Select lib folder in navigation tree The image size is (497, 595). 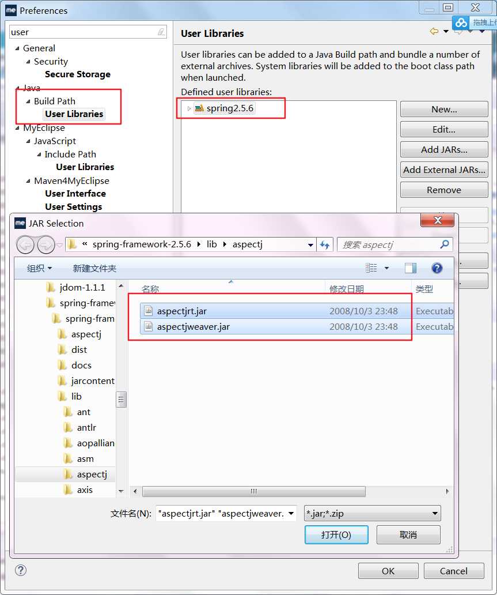click(x=76, y=397)
